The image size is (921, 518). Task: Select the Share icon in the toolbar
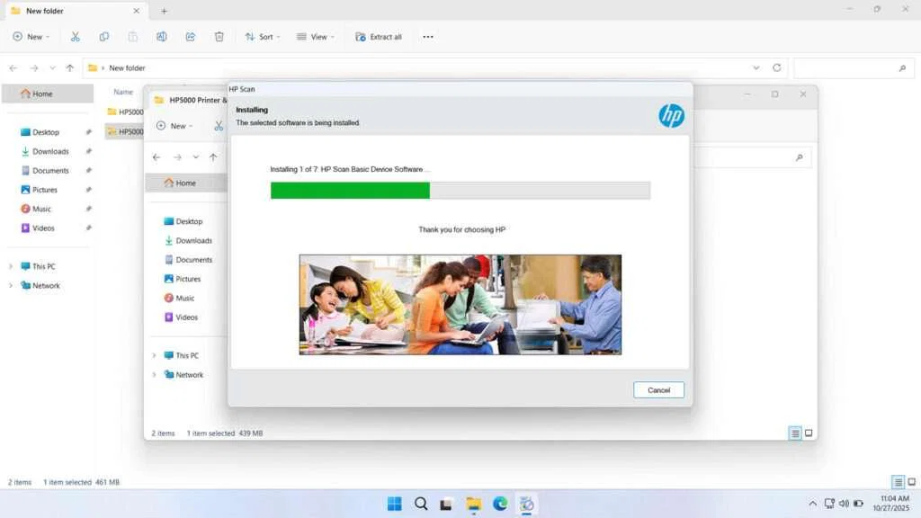(190, 37)
